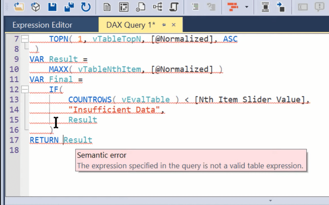This screenshot has width=329, height=205.
Task: Click 'VAR Result =' on line 9
Action: tap(59, 59)
